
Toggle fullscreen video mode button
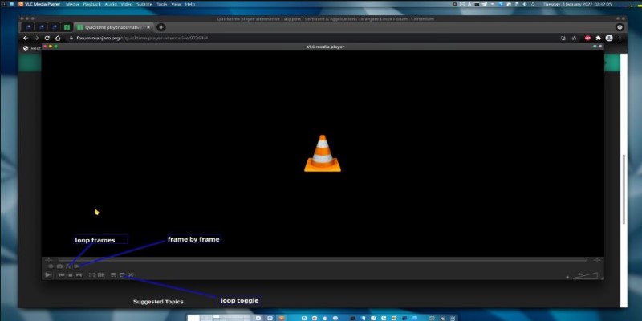coord(91,275)
